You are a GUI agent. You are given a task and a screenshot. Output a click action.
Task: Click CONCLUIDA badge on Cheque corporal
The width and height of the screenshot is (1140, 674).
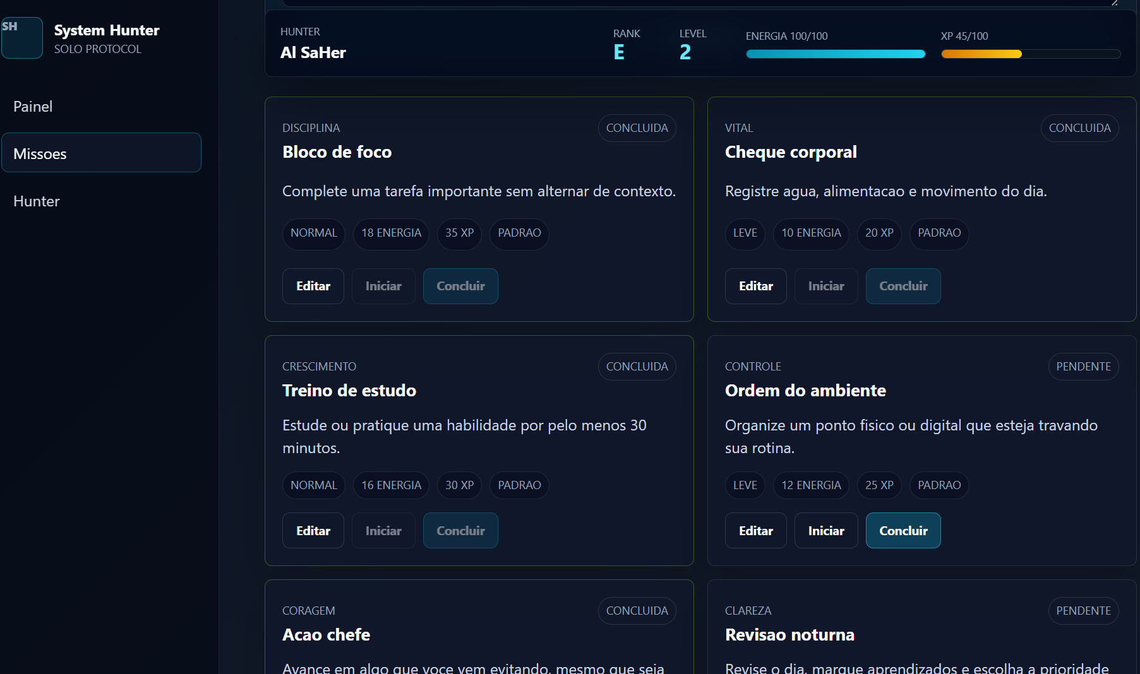[1079, 128]
